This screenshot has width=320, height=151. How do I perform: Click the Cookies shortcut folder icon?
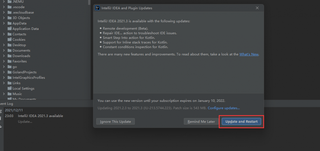click(9, 40)
